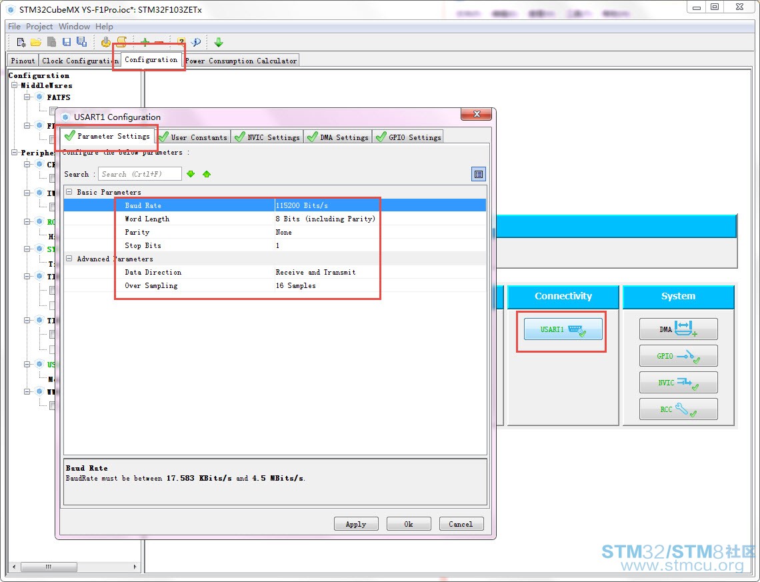Jump to next search result with the down arrow

click(191, 174)
